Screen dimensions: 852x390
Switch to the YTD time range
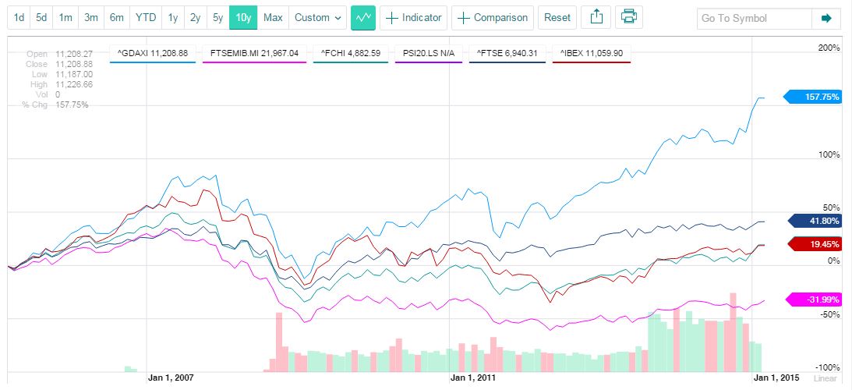[x=145, y=17]
